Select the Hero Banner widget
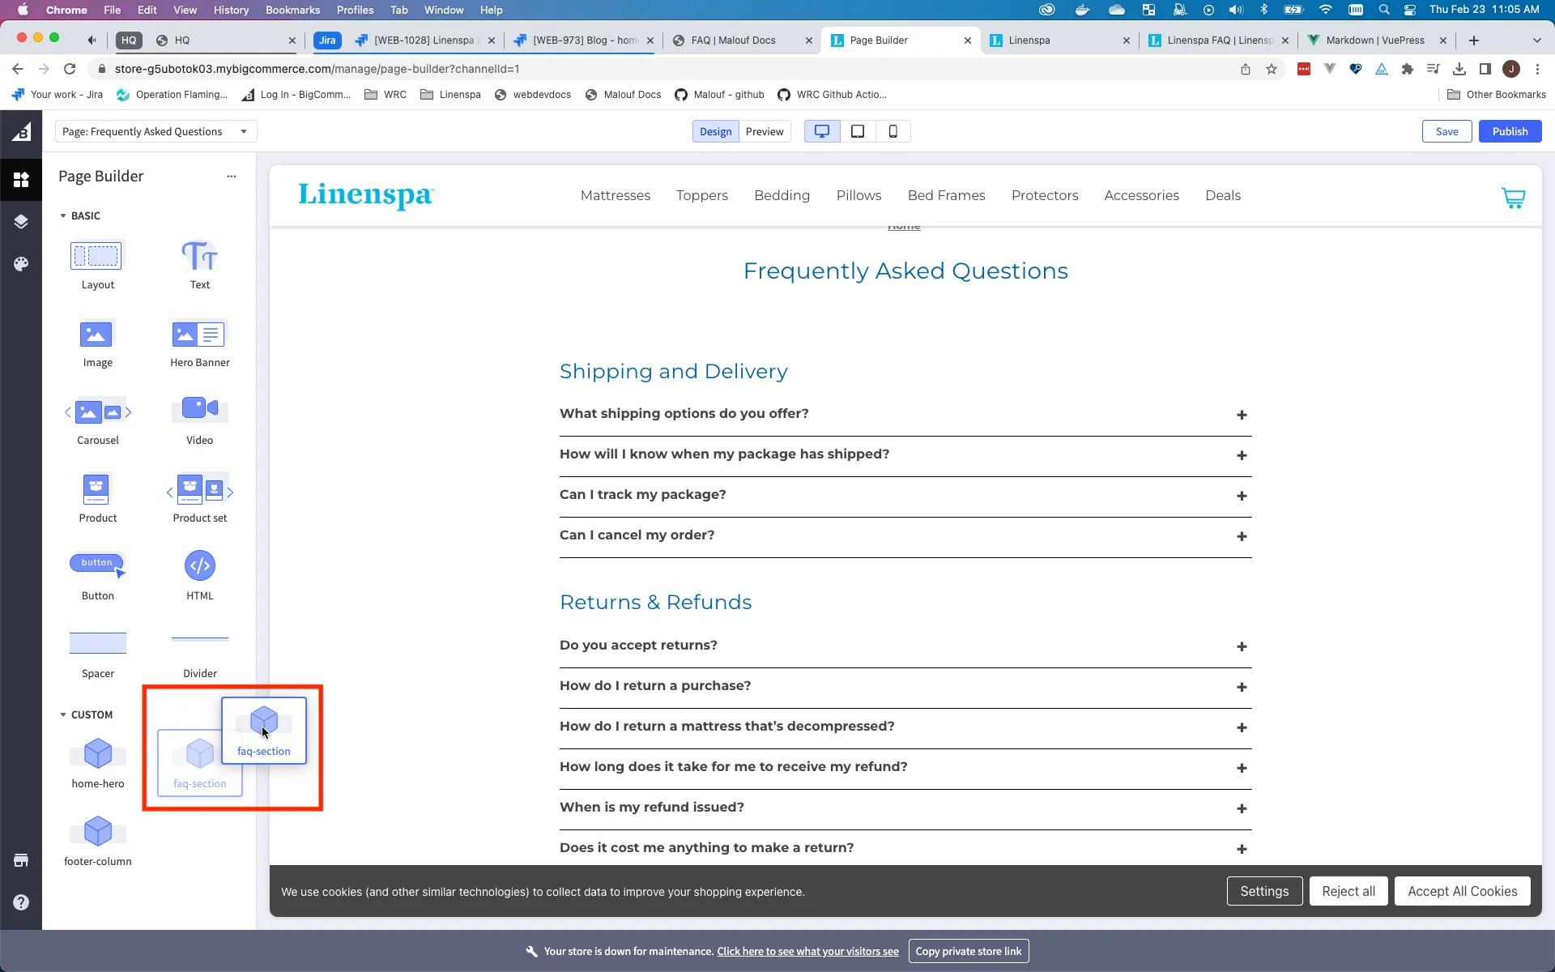1555x972 pixels. click(199, 335)
